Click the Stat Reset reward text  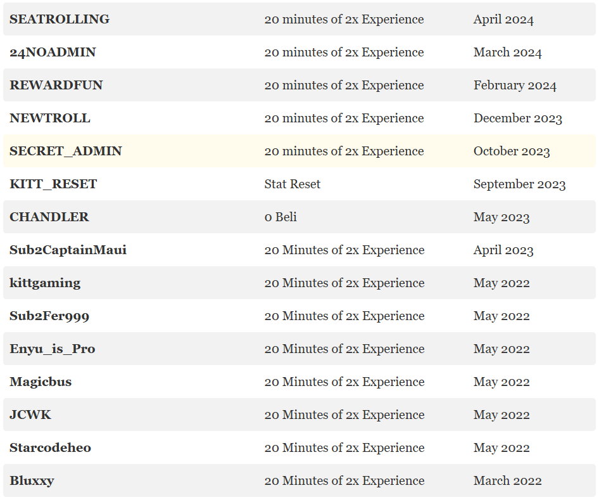click(293, 184)
